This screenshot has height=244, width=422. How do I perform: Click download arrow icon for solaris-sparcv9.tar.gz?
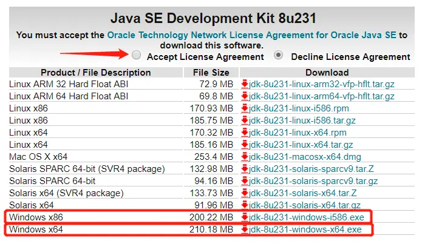pos(245,180)
